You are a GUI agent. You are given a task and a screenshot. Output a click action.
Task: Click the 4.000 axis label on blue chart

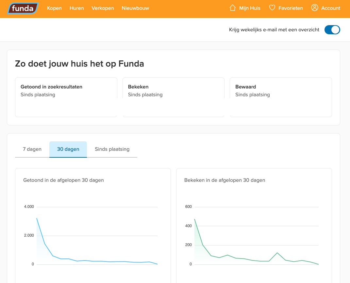tap(29, 207)
